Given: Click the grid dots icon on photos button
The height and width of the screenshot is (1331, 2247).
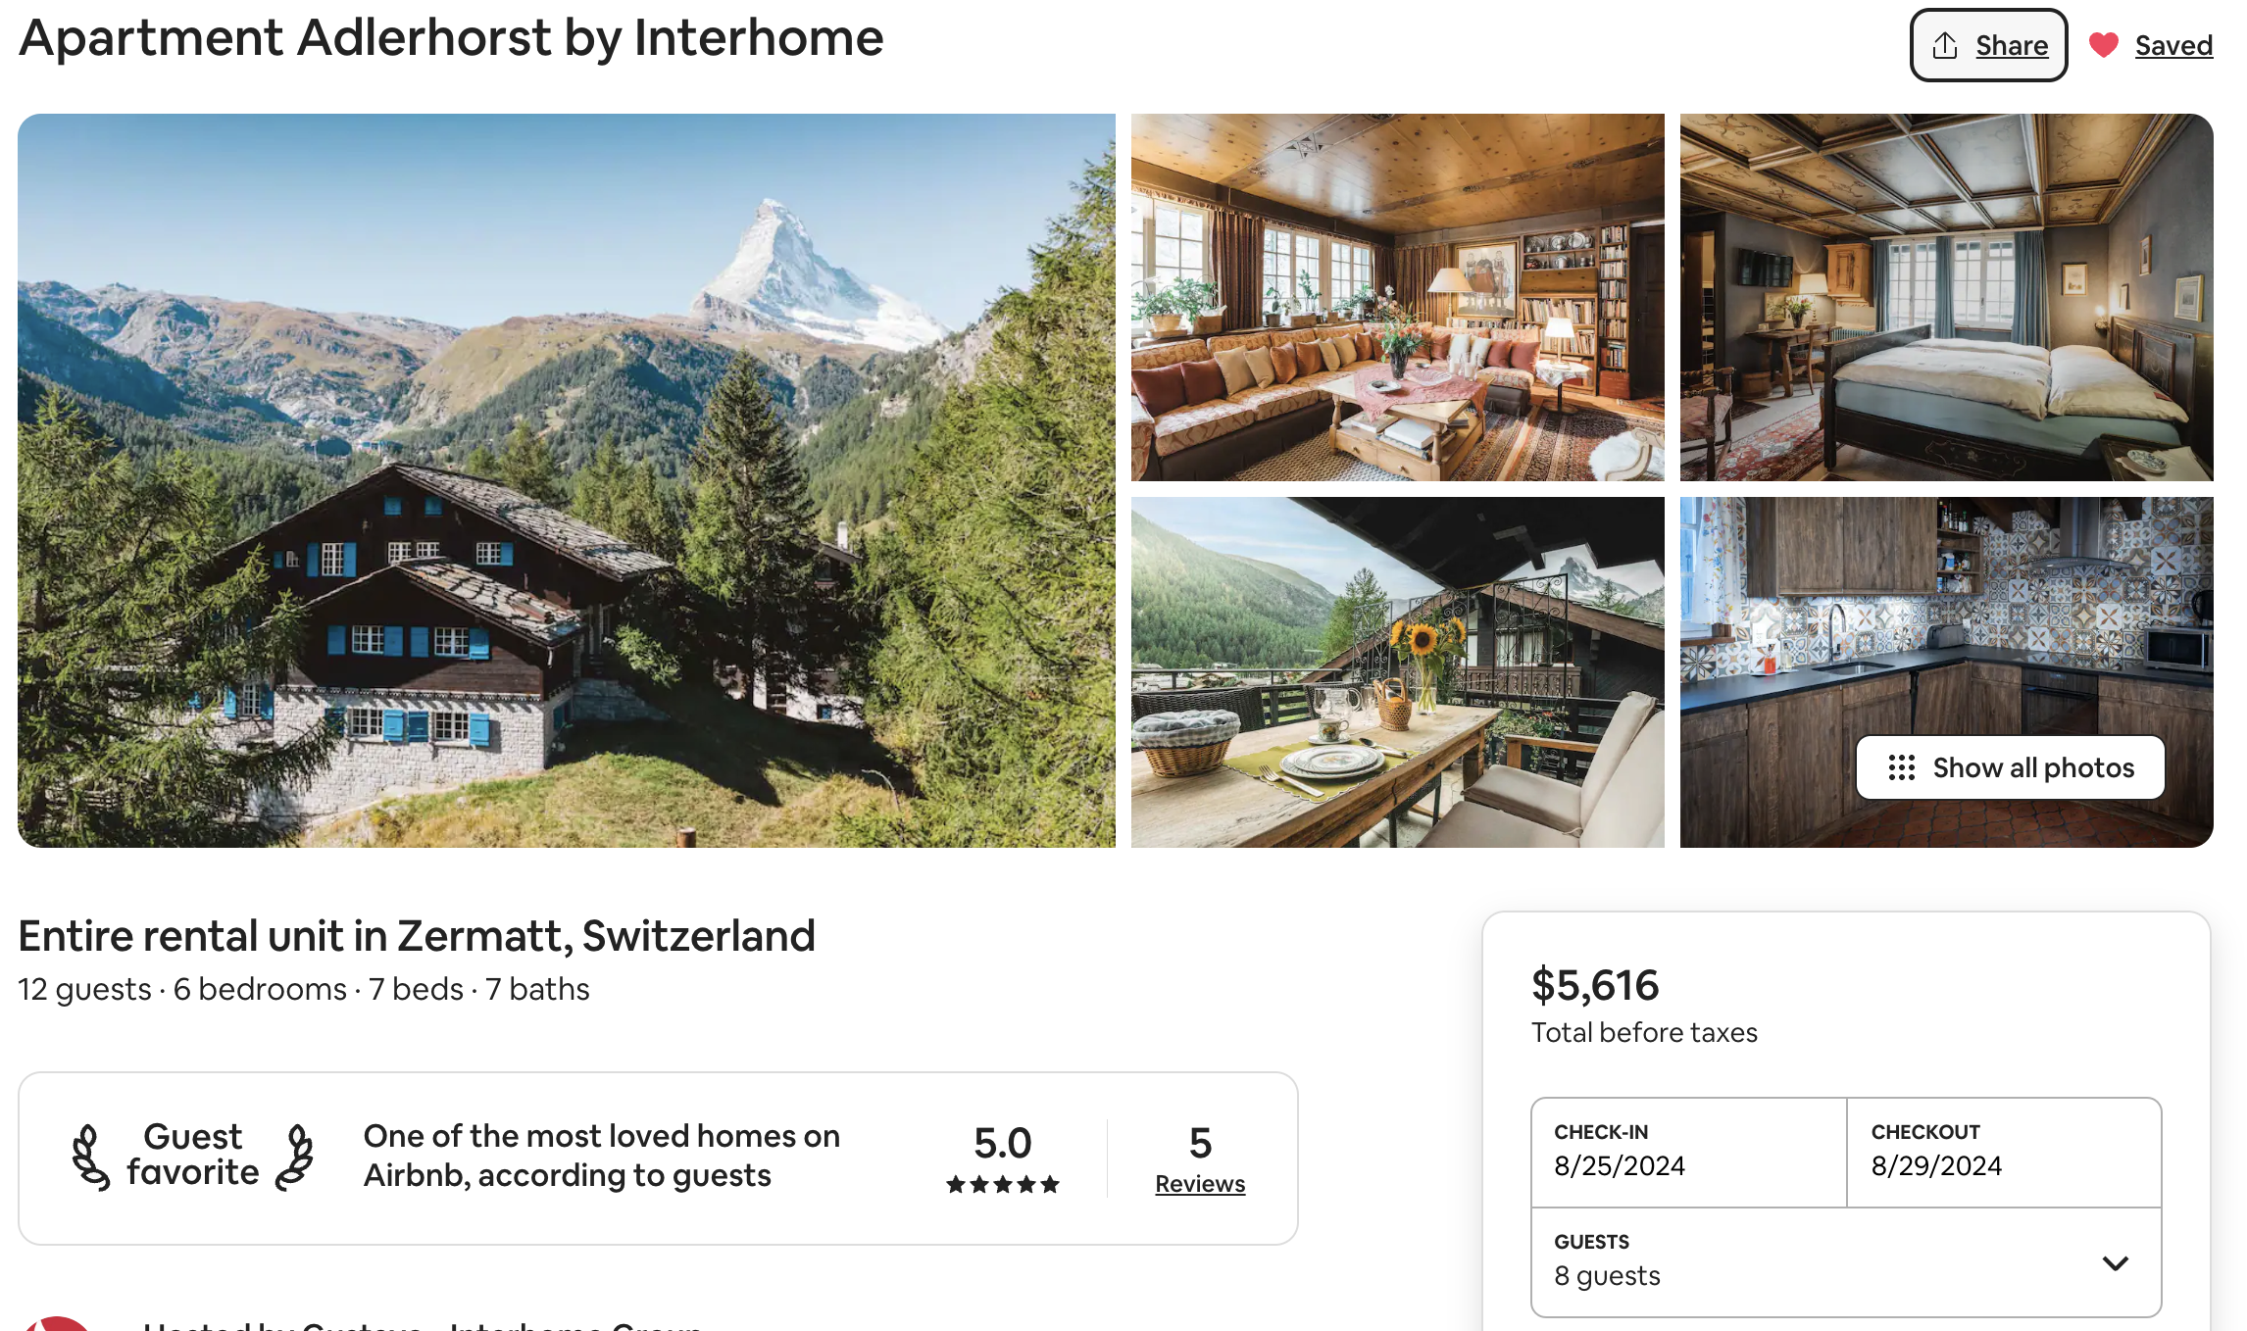Looking at the screenshot, I should [x=1901, y=767].
